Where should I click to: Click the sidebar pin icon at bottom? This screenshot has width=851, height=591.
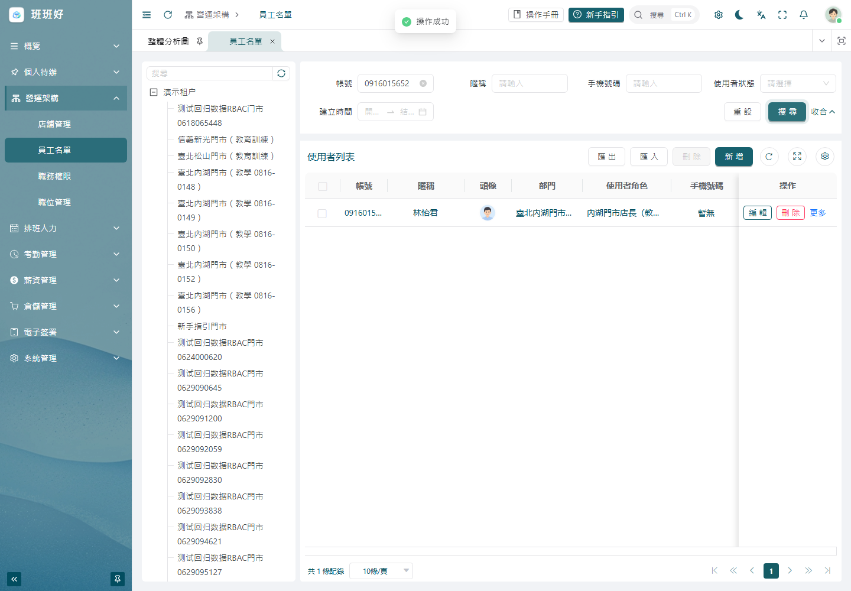coord(118,579)
